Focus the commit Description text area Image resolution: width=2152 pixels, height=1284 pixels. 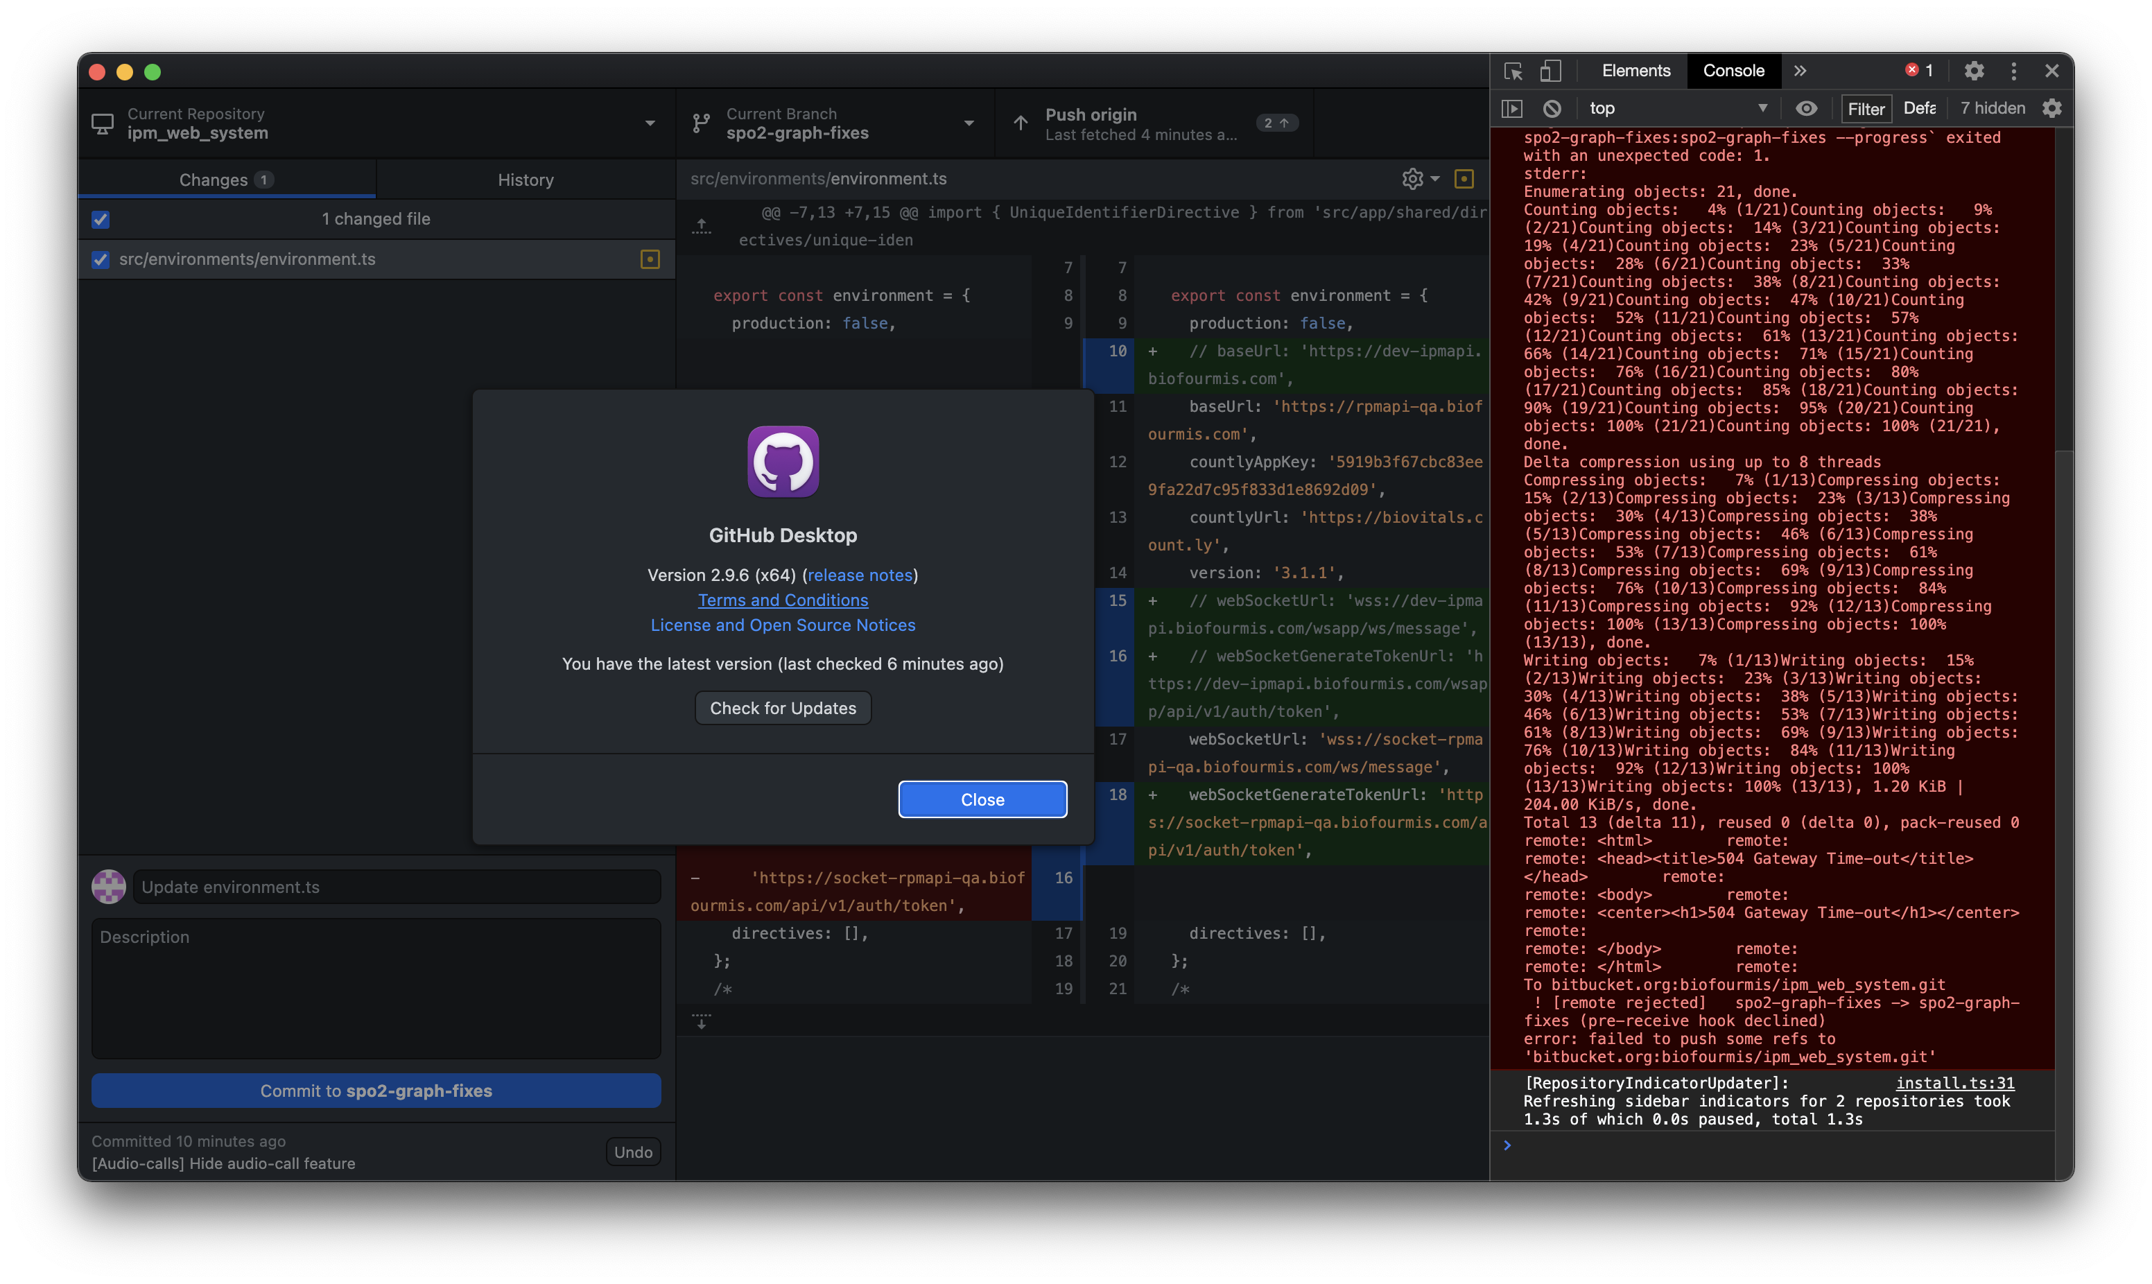coord(376,988)
